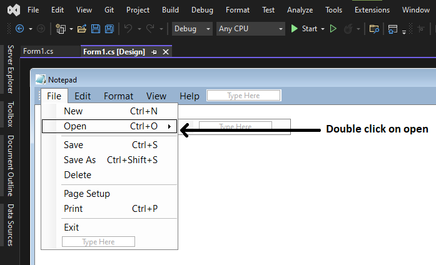
Task: Click the Save floppy disk icon
Action: tap(96, 29)
